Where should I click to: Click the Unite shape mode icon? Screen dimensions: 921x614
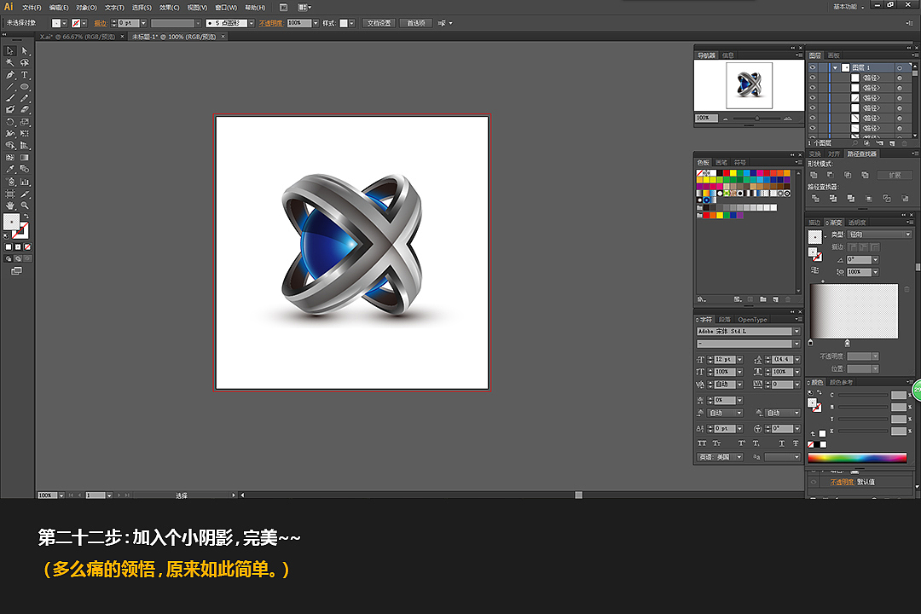pos(814,175)
